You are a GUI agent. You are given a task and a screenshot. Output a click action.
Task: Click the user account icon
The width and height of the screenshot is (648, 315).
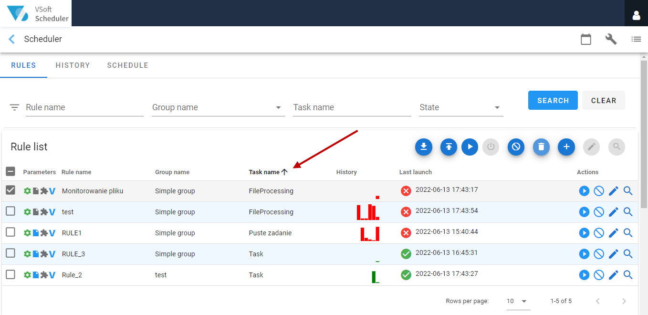click(636, 15)
